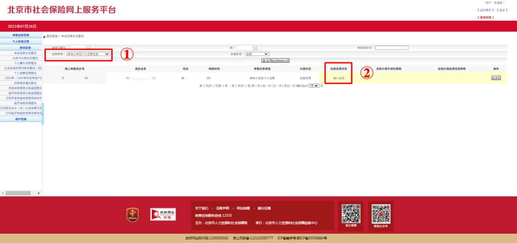This screenshot has width=517, height=243.
Task: Go to 前一页 in the pagination
Action: coord(266,85)
